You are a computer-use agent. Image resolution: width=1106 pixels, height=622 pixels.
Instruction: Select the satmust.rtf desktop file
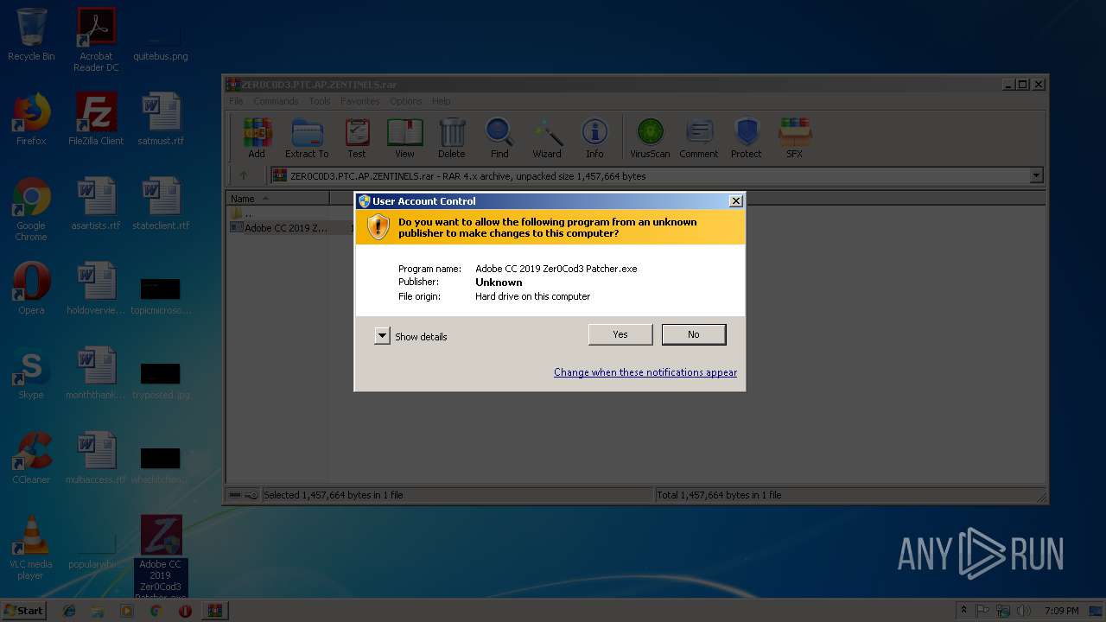click(x=161, y=119)
